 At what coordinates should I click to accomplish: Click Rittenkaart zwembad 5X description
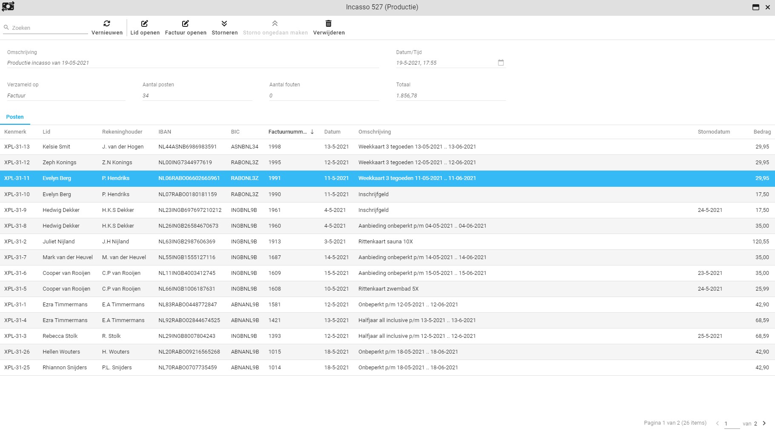coord(389,289)
